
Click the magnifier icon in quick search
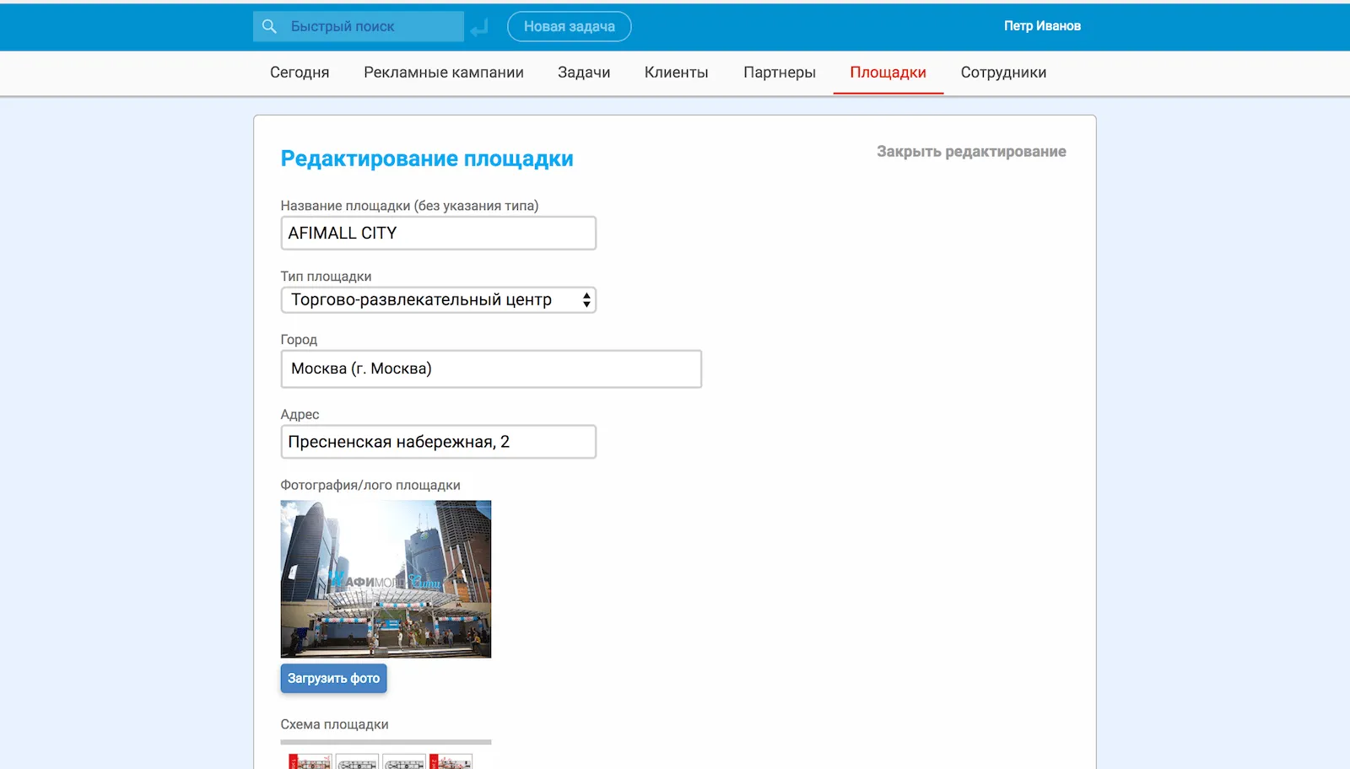click(269, 27)
